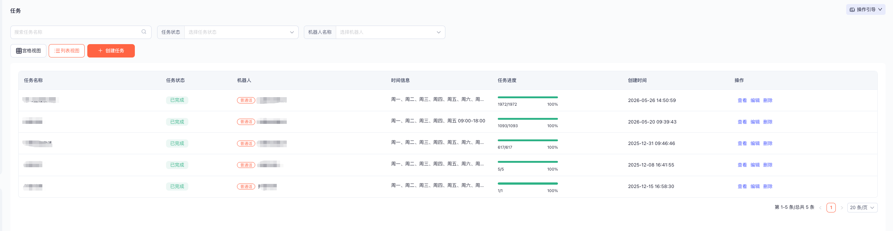
Task: Open the 20 条/页 page size dropdown
Action: (862, 208)
